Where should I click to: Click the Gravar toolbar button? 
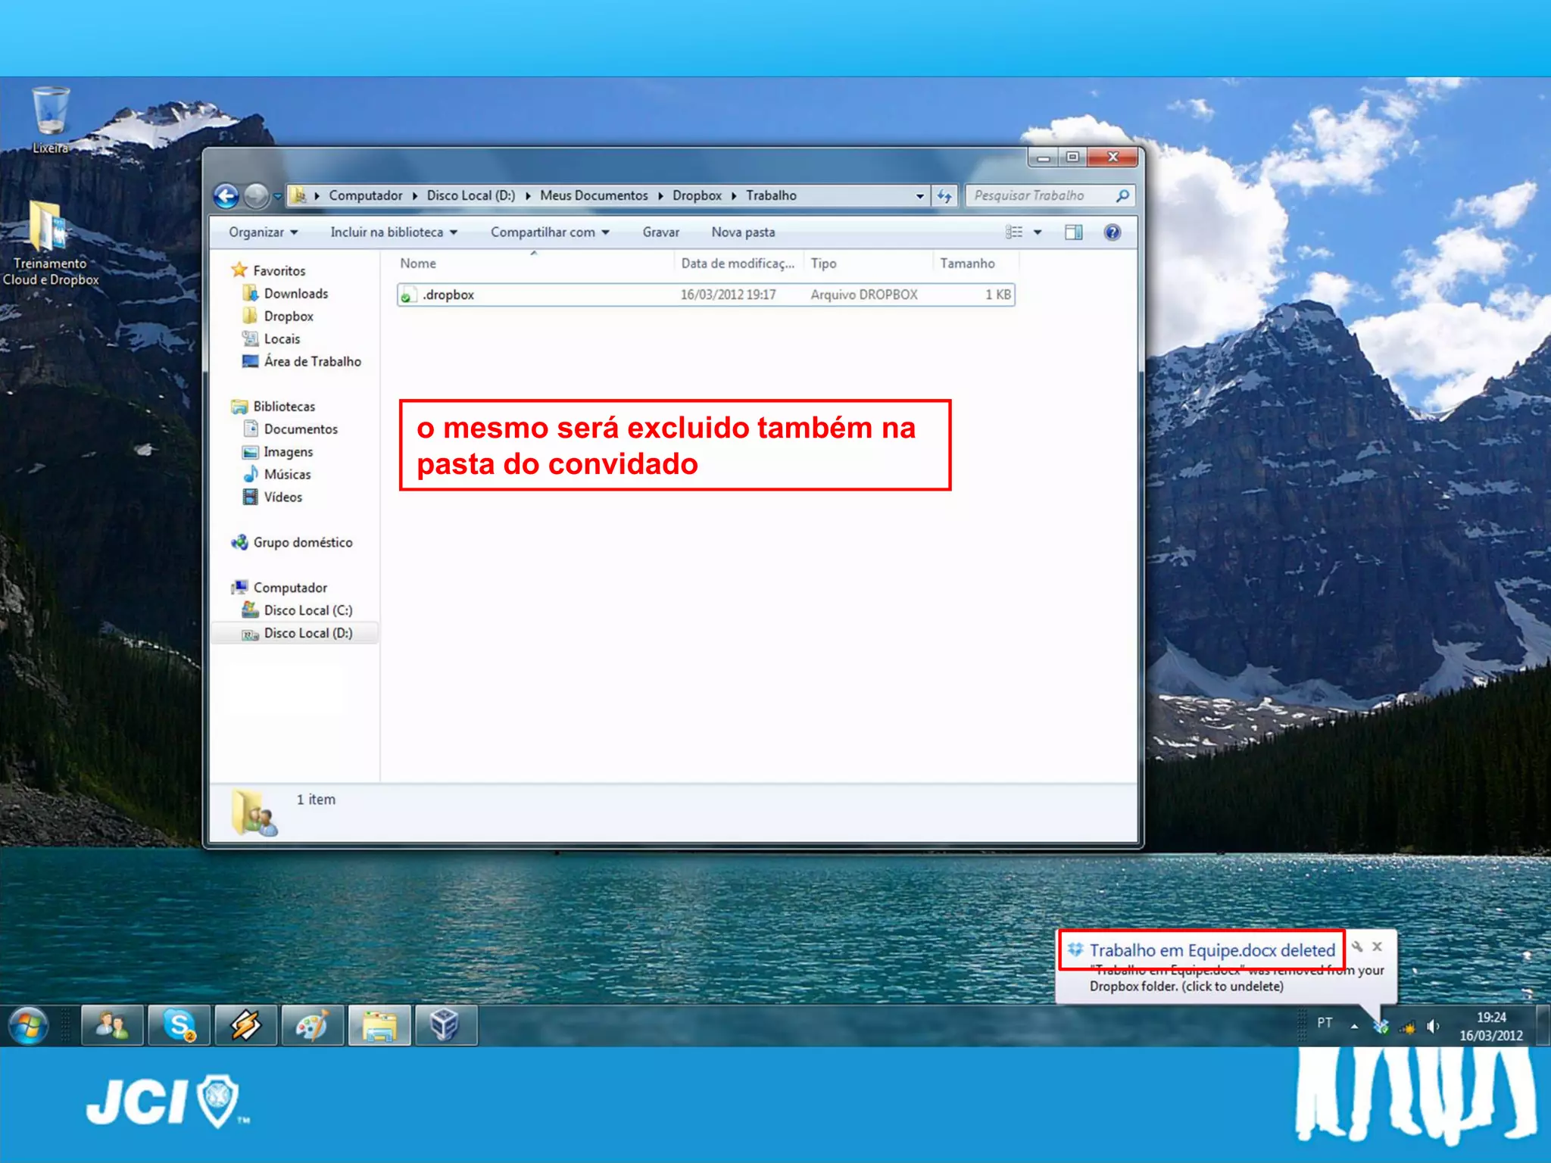tap(660, 232)
